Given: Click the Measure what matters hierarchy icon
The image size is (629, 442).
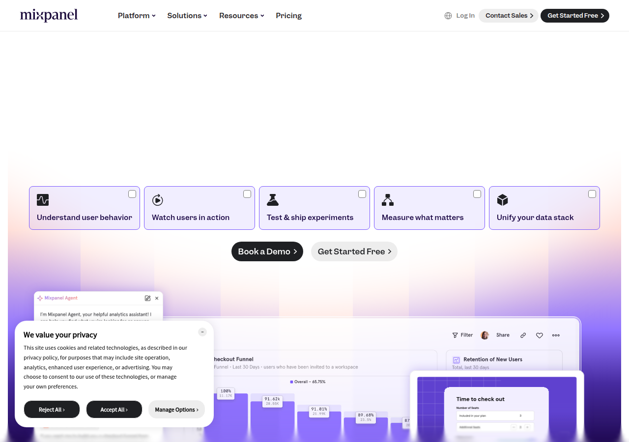Looking at the screenshot, I should (x=388, y=200).
